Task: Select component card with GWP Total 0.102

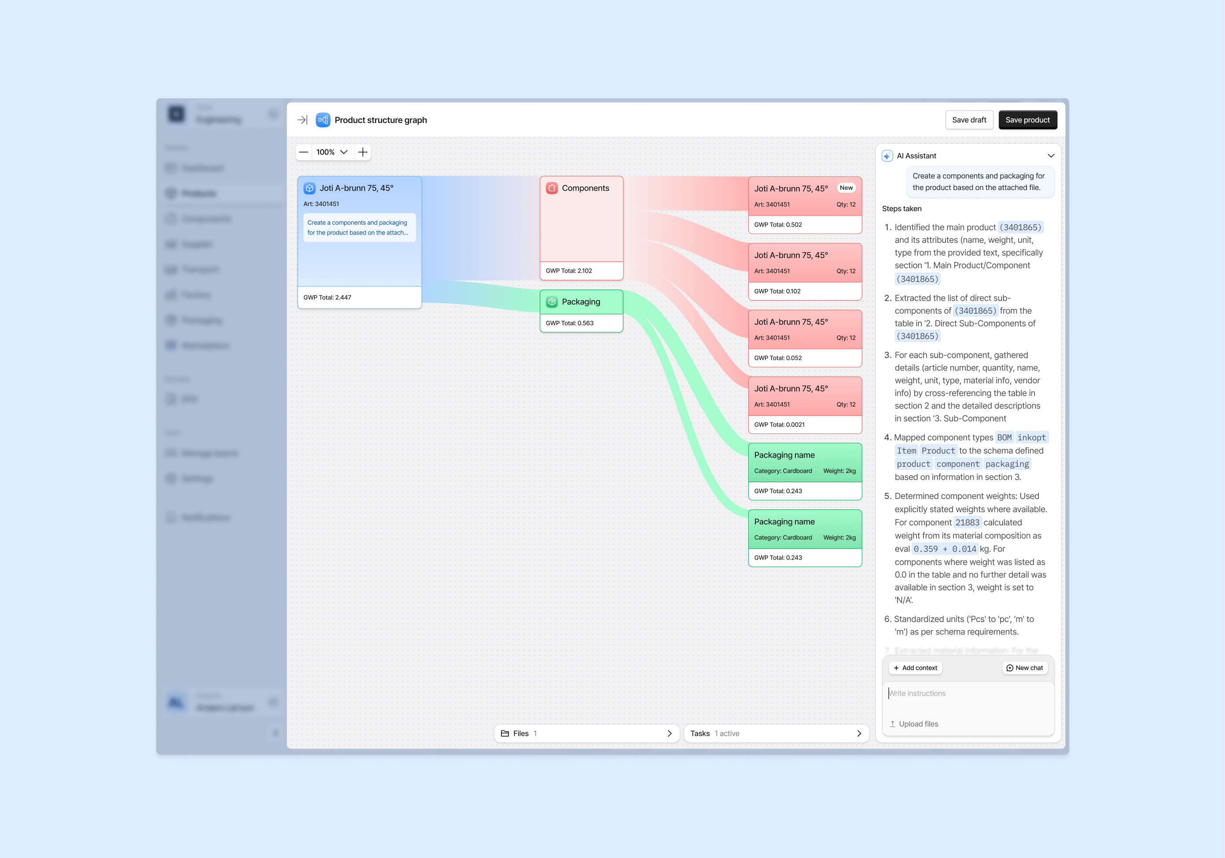Action: [805, 272]
